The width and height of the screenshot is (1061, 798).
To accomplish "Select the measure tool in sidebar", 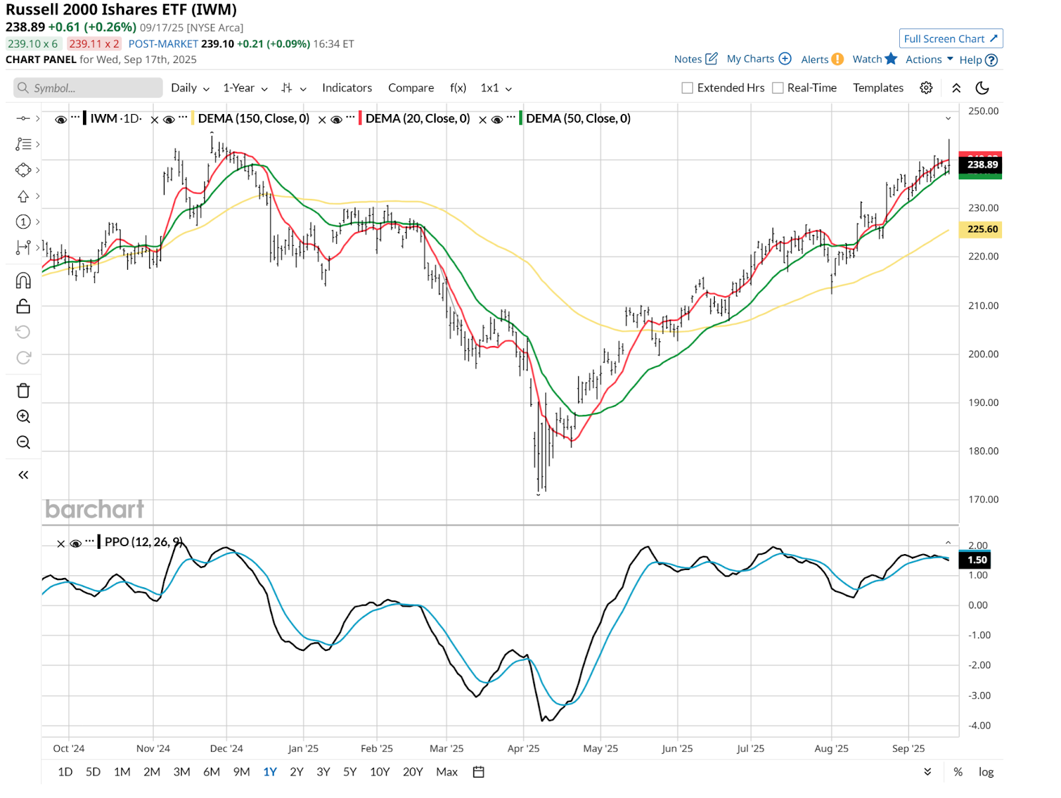I will [23, 247].
